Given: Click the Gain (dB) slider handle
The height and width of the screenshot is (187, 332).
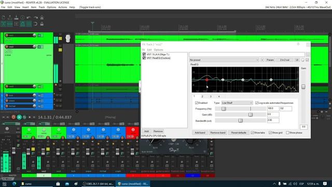Looking at the screenshot, I should (x=251, y=114).
